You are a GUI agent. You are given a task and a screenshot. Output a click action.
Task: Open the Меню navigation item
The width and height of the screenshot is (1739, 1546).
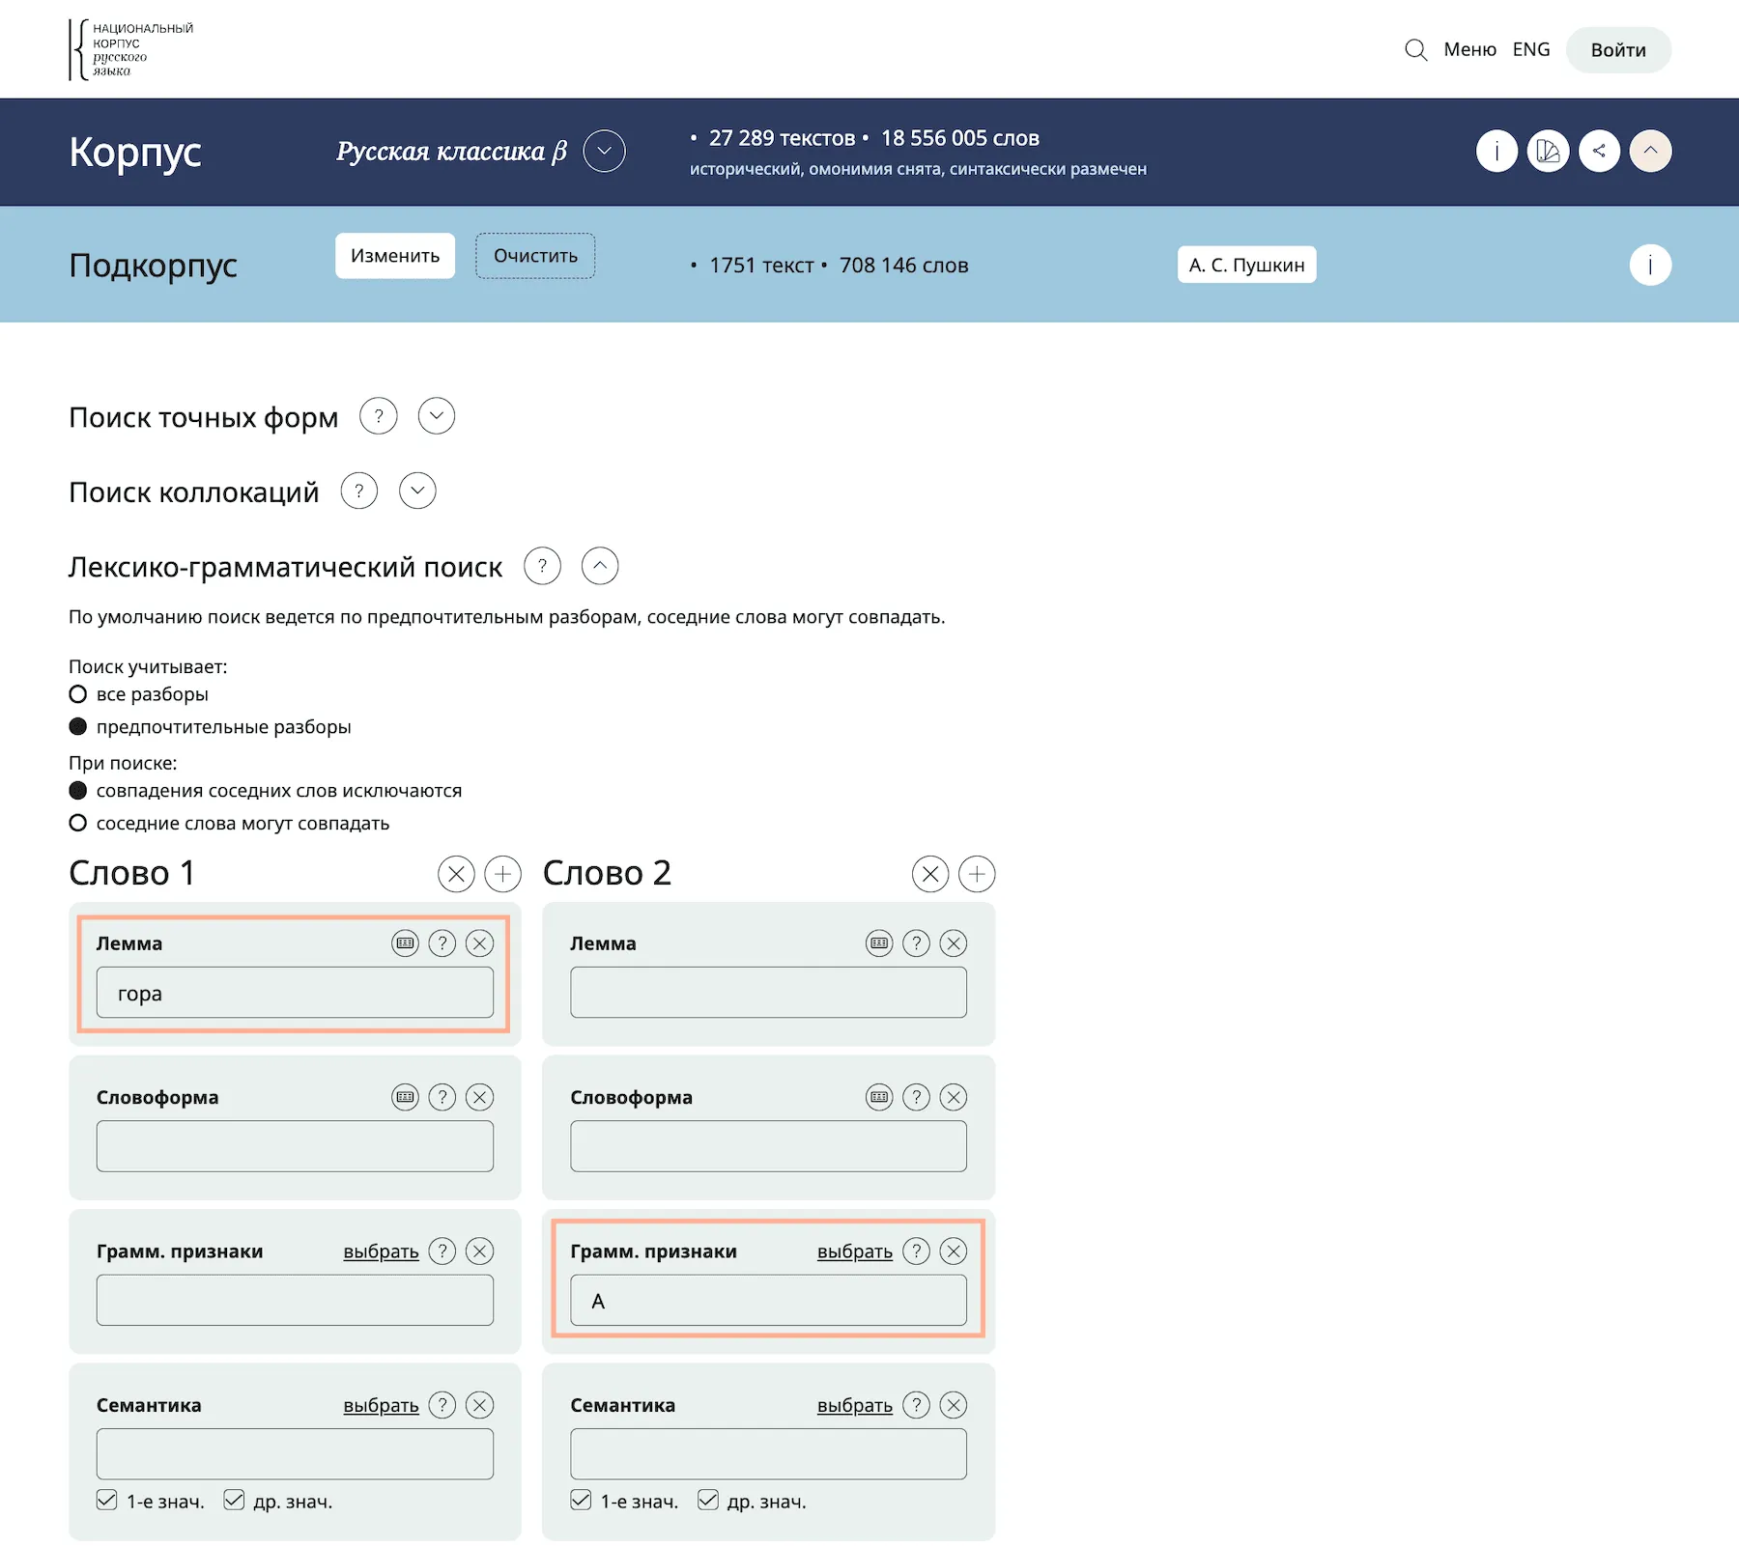tap(1469, 49)
